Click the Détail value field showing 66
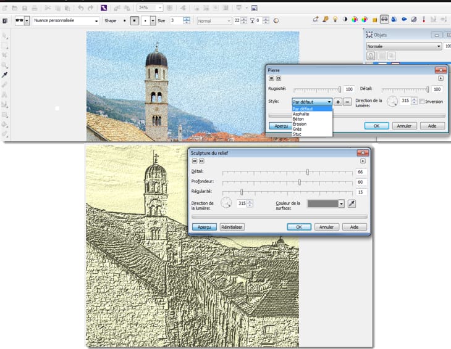The image size is (451, 349). point(361,172)
